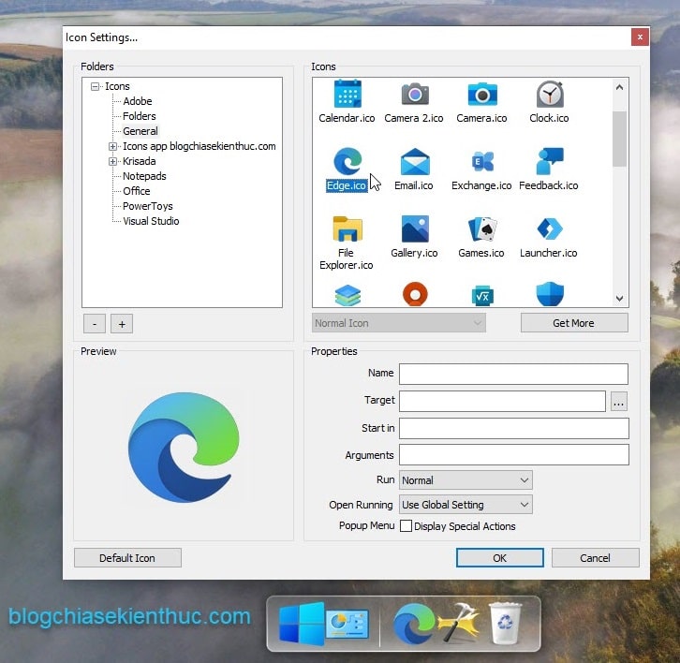Select the Visual Studio folder
Viewport: 680px width, 663px height.
(x=151, y=221)
